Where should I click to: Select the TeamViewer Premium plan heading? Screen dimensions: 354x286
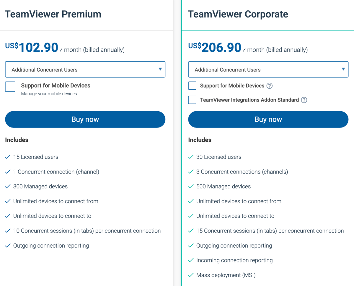tap(53, 14)
